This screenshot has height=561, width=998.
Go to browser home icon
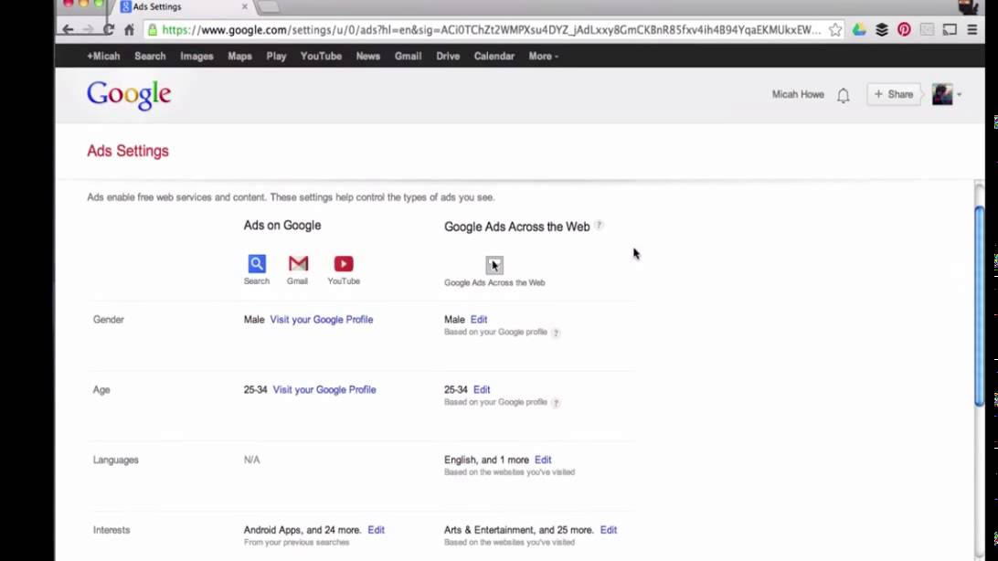coord(129,29)
